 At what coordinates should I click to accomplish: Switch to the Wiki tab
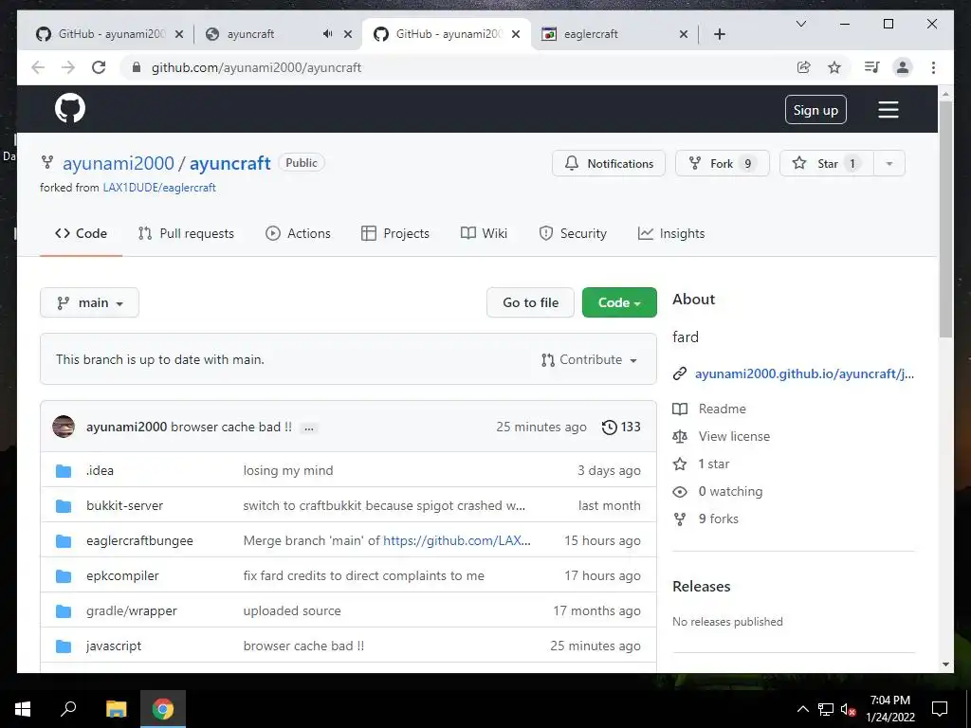pos(485,233)
